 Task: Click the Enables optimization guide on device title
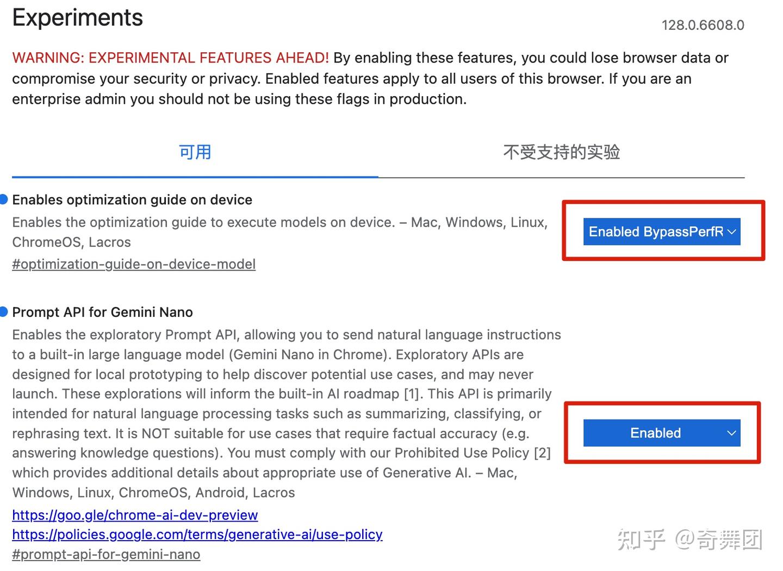click(132, 199)
